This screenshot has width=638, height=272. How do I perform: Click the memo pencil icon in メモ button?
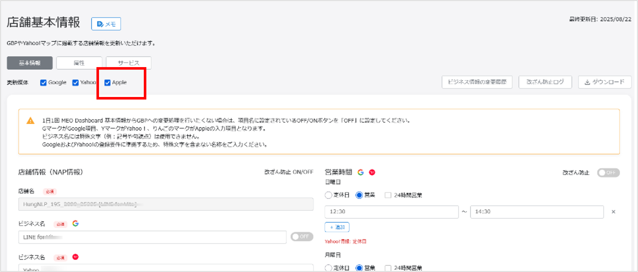(x=101, y=24)
